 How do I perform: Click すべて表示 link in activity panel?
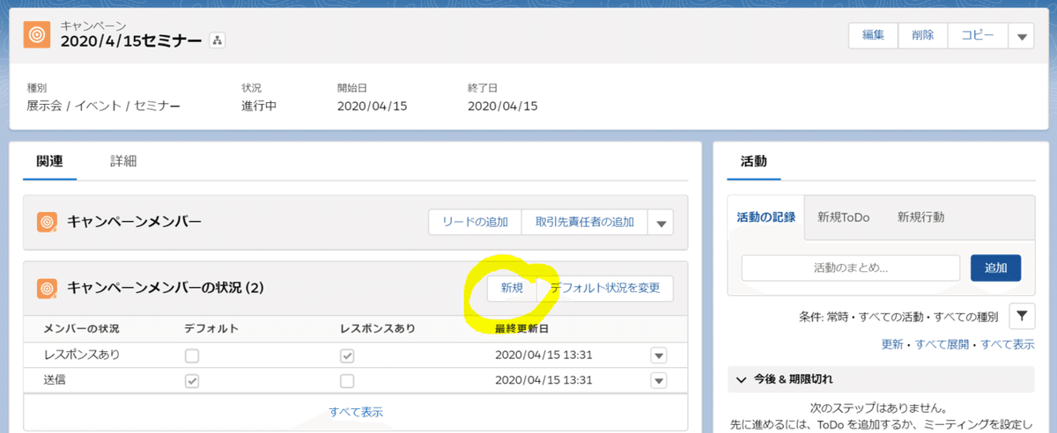point(1008,345)
